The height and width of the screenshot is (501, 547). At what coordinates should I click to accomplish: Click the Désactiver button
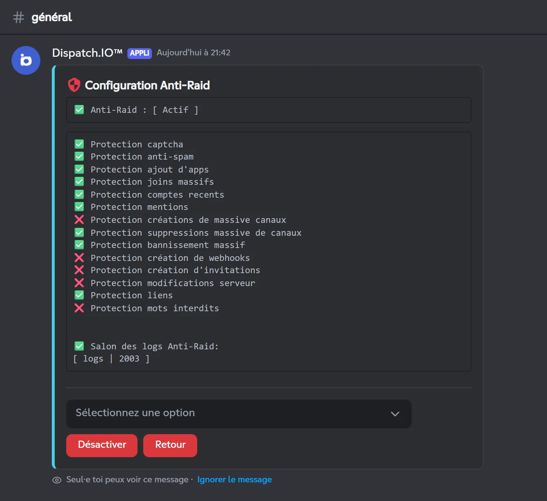(102, 445)
